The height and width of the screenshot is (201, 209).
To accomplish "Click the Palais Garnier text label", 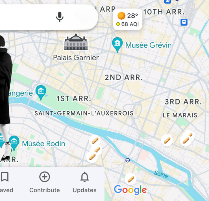I will coord(76,58).
